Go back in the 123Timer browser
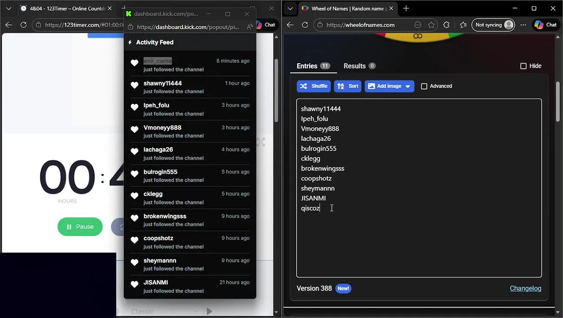This screenshot has height=318, width=563. pos(8,25)
